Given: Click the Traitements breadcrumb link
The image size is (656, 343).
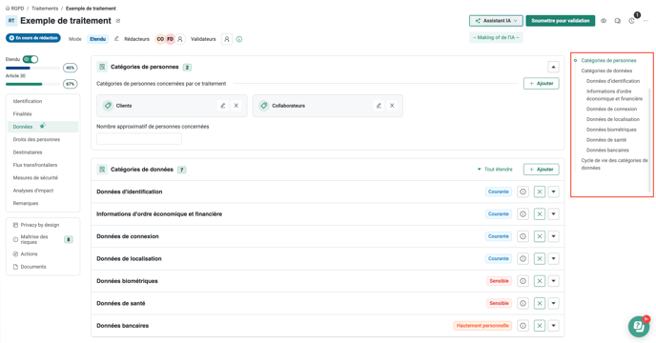Looking at the screenshot, I should pos(45,9).
